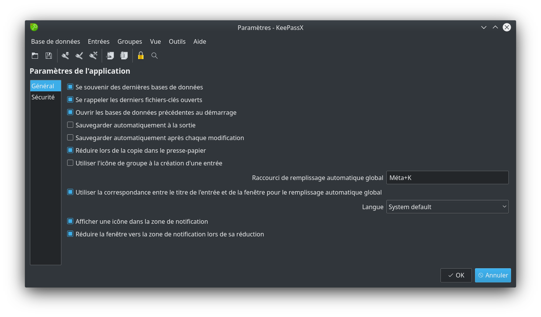
Task: Open search with the magnifying glass icon
Action: [x=154, y=56]
